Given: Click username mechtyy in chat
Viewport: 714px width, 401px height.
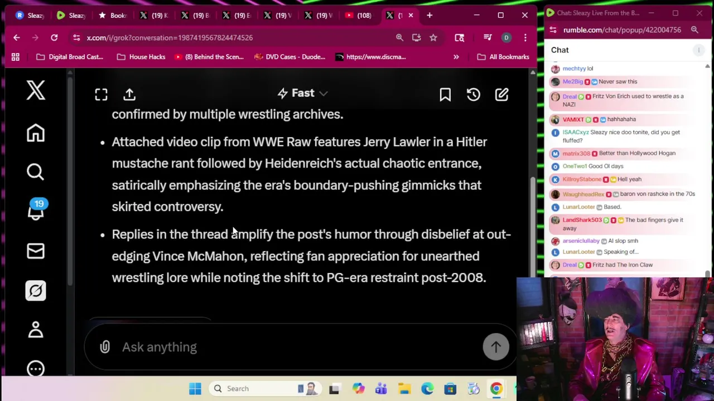Looking at the screenshot, I should pos(573,69).
